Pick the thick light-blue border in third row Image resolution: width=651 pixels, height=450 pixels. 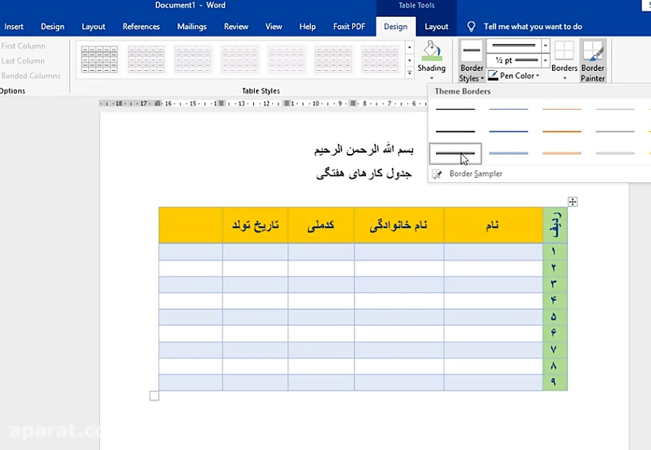pyautogui.click(x=509, y=153)
